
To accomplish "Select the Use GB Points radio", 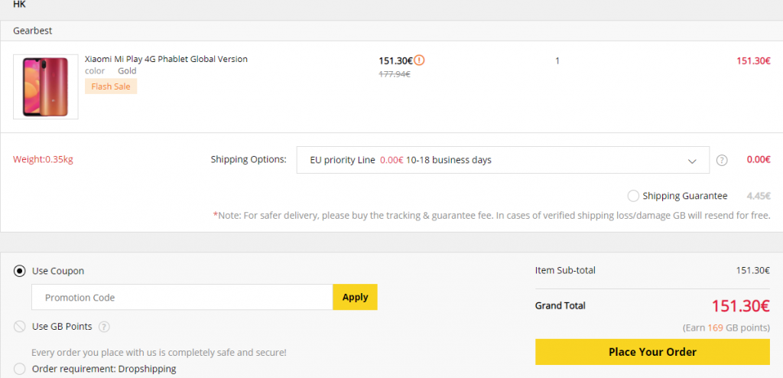I will (x=19, y=327).
